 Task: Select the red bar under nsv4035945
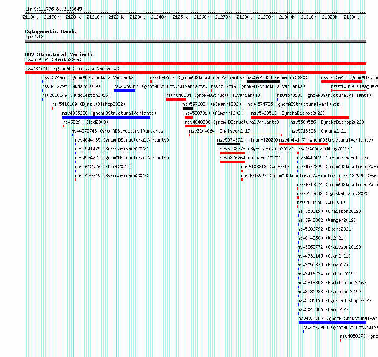[341, 82]
